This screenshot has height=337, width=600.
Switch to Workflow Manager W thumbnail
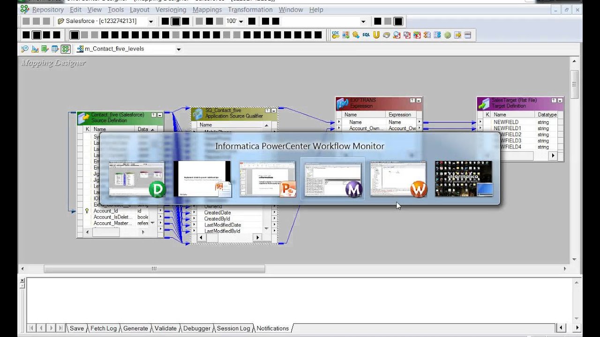click(398, 179)
